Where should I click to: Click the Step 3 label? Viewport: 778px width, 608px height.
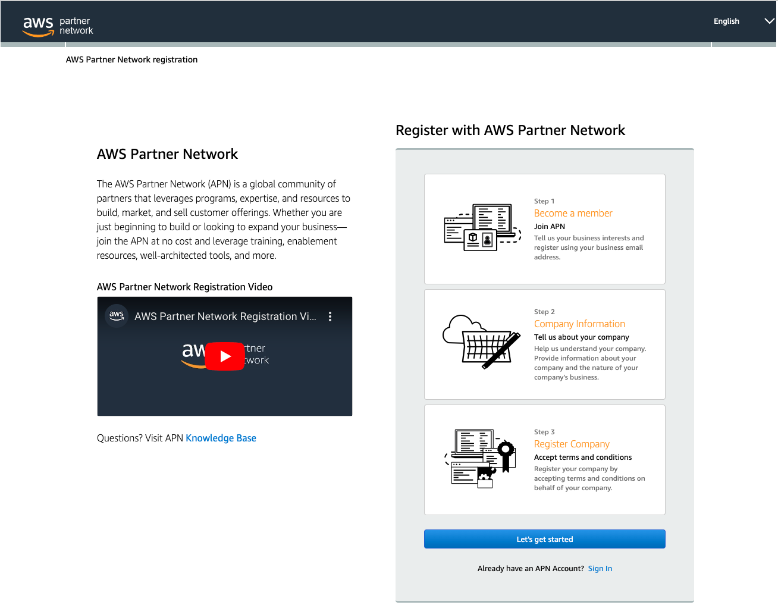click(544, 432)
